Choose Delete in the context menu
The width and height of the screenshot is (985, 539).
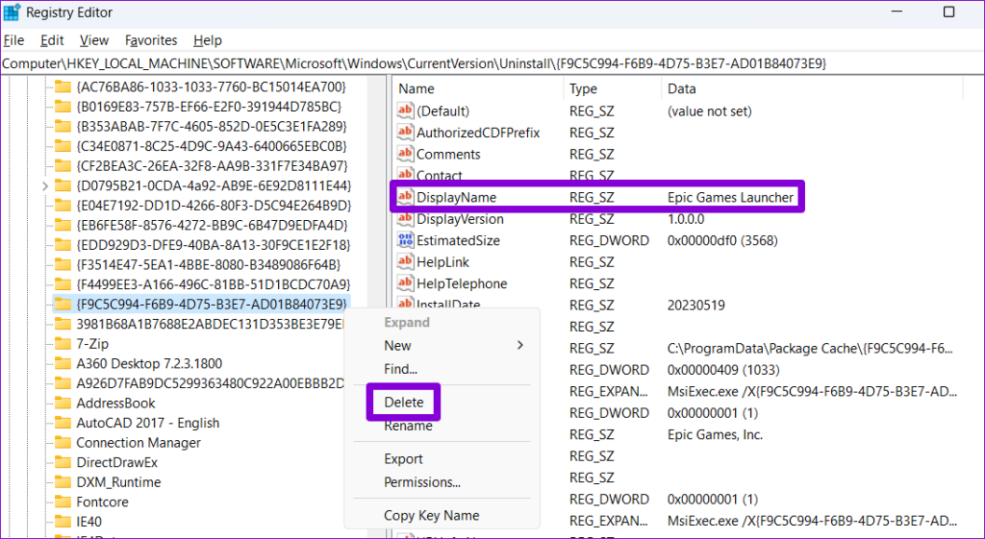coord(404,403)
